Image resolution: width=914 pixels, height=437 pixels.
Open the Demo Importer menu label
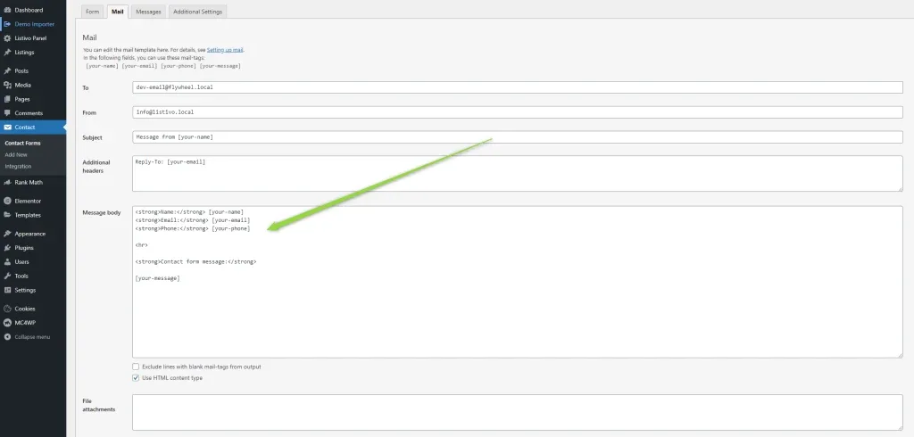click(x=35, y=24)
